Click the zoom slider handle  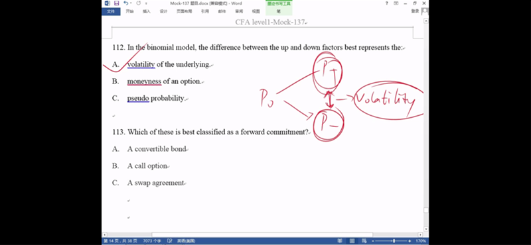(394, 241)
